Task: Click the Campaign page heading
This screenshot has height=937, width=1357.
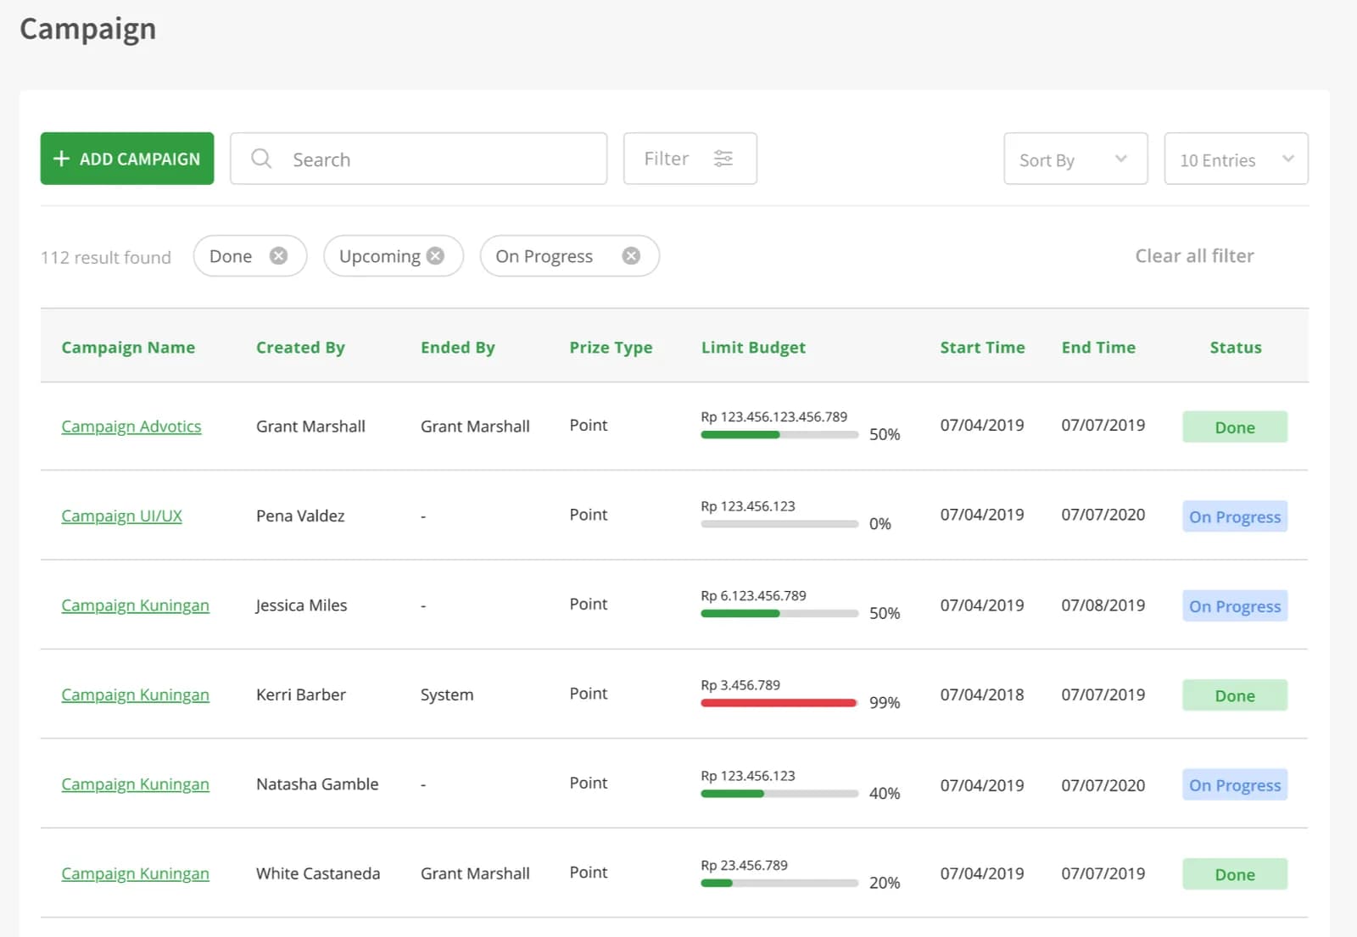Action: (x=88, y=30)
